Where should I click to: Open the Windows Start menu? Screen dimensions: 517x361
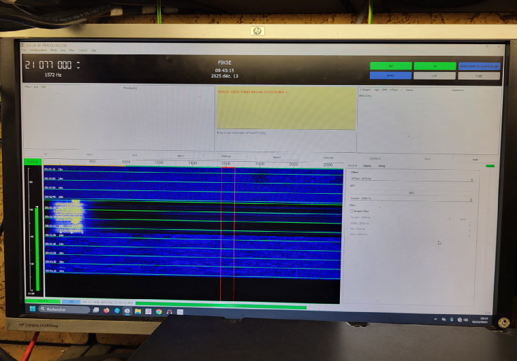coord(31,309)
